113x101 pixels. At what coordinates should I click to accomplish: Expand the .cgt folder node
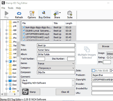(7, 30)
